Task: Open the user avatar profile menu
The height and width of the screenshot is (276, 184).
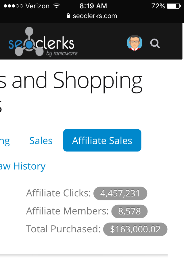Action: tap(135, 43)
